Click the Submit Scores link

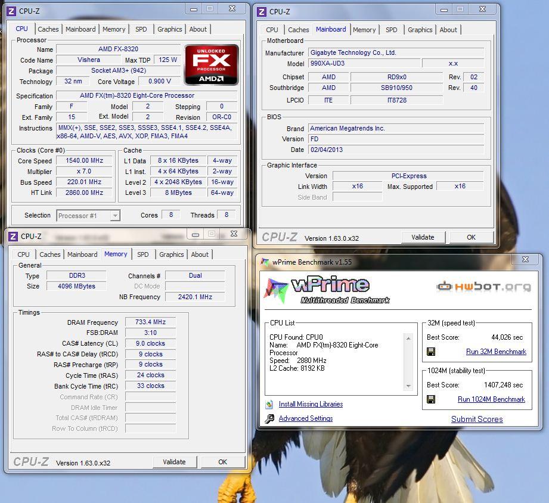click(x=477, y=419)
